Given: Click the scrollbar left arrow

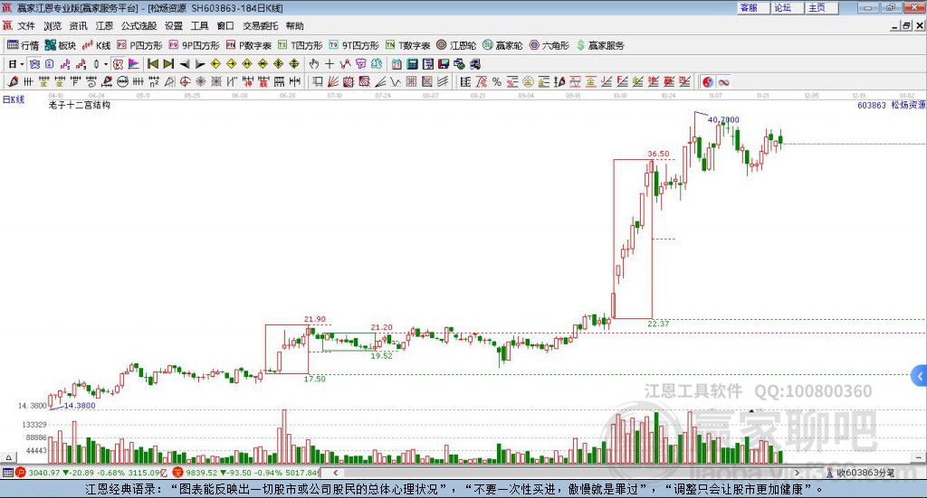Looking at the screenshot, I should pos(335,473).
